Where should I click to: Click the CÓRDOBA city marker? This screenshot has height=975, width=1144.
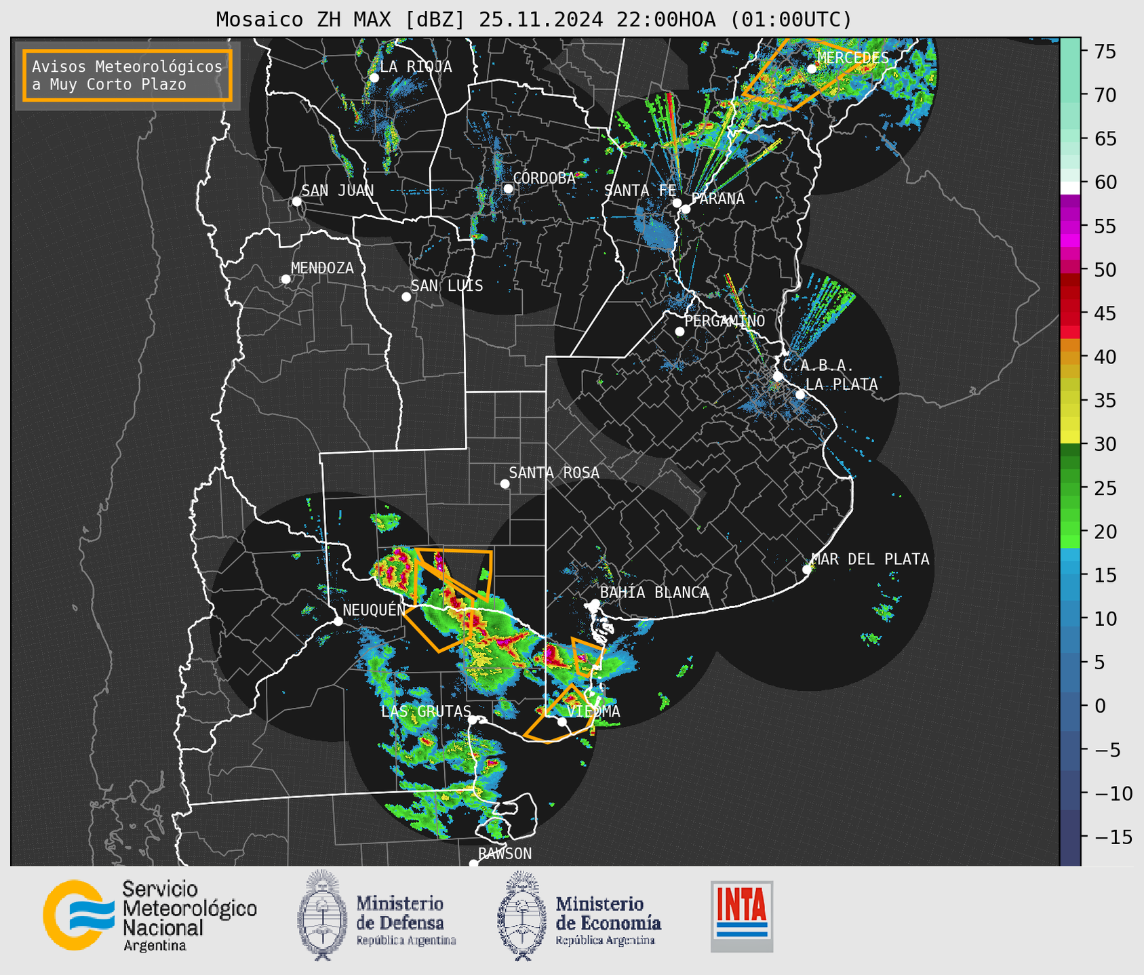(x=508, y=188)
